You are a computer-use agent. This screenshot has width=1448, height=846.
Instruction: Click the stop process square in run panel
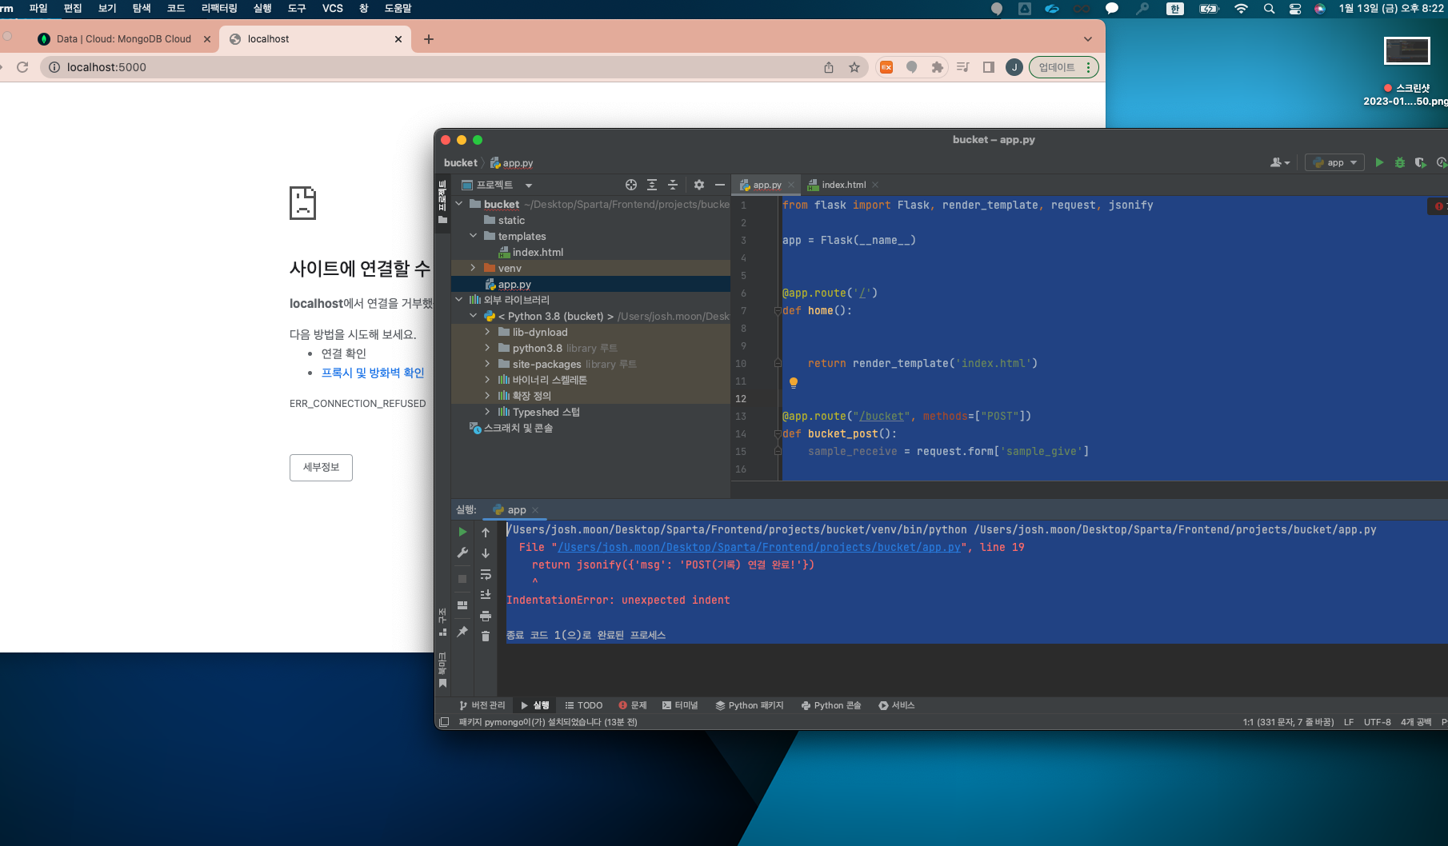[462, 578]
